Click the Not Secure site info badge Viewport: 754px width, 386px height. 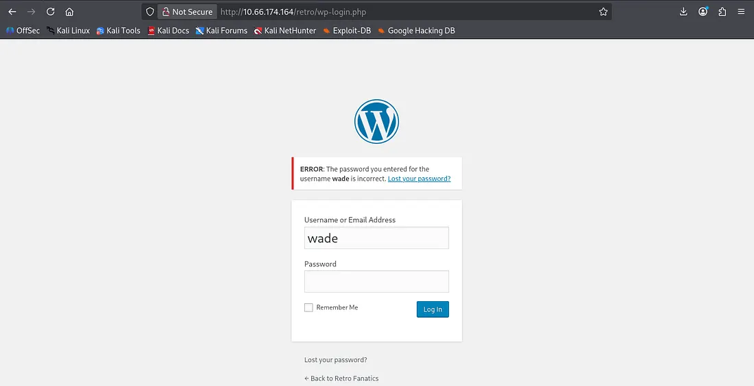187,12
